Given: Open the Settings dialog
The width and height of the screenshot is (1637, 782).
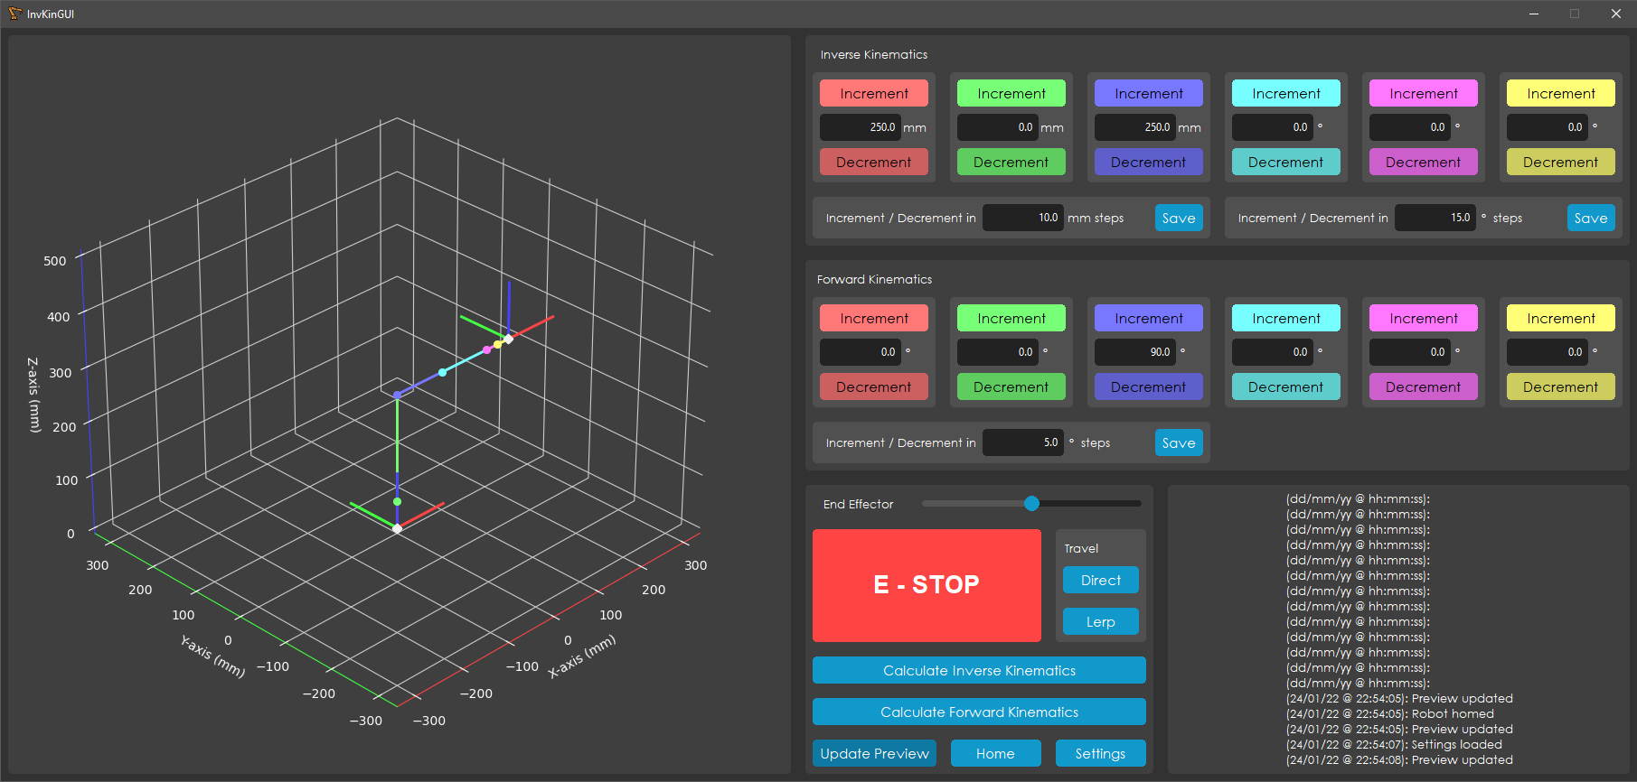Looking at the screenshot, I should click(1100, 753).
